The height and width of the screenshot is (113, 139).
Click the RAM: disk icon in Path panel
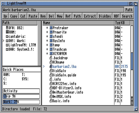pyautogui.click(x=7, y=32)
